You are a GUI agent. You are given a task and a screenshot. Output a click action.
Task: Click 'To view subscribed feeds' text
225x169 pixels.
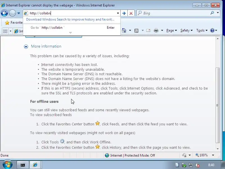pos(51,115)
